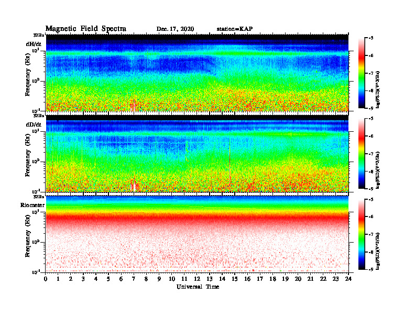
Task: Click the hour 21 tick label on the time axis
Action: point(310,279)
